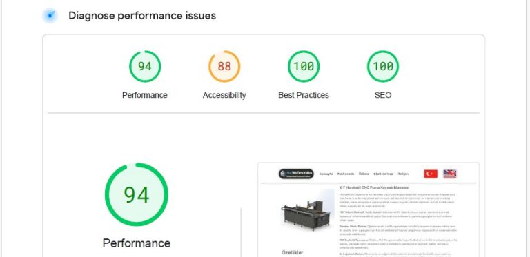Click the large Performance 94 gauge
Screen dimensions: 530x257
point(137,194)
